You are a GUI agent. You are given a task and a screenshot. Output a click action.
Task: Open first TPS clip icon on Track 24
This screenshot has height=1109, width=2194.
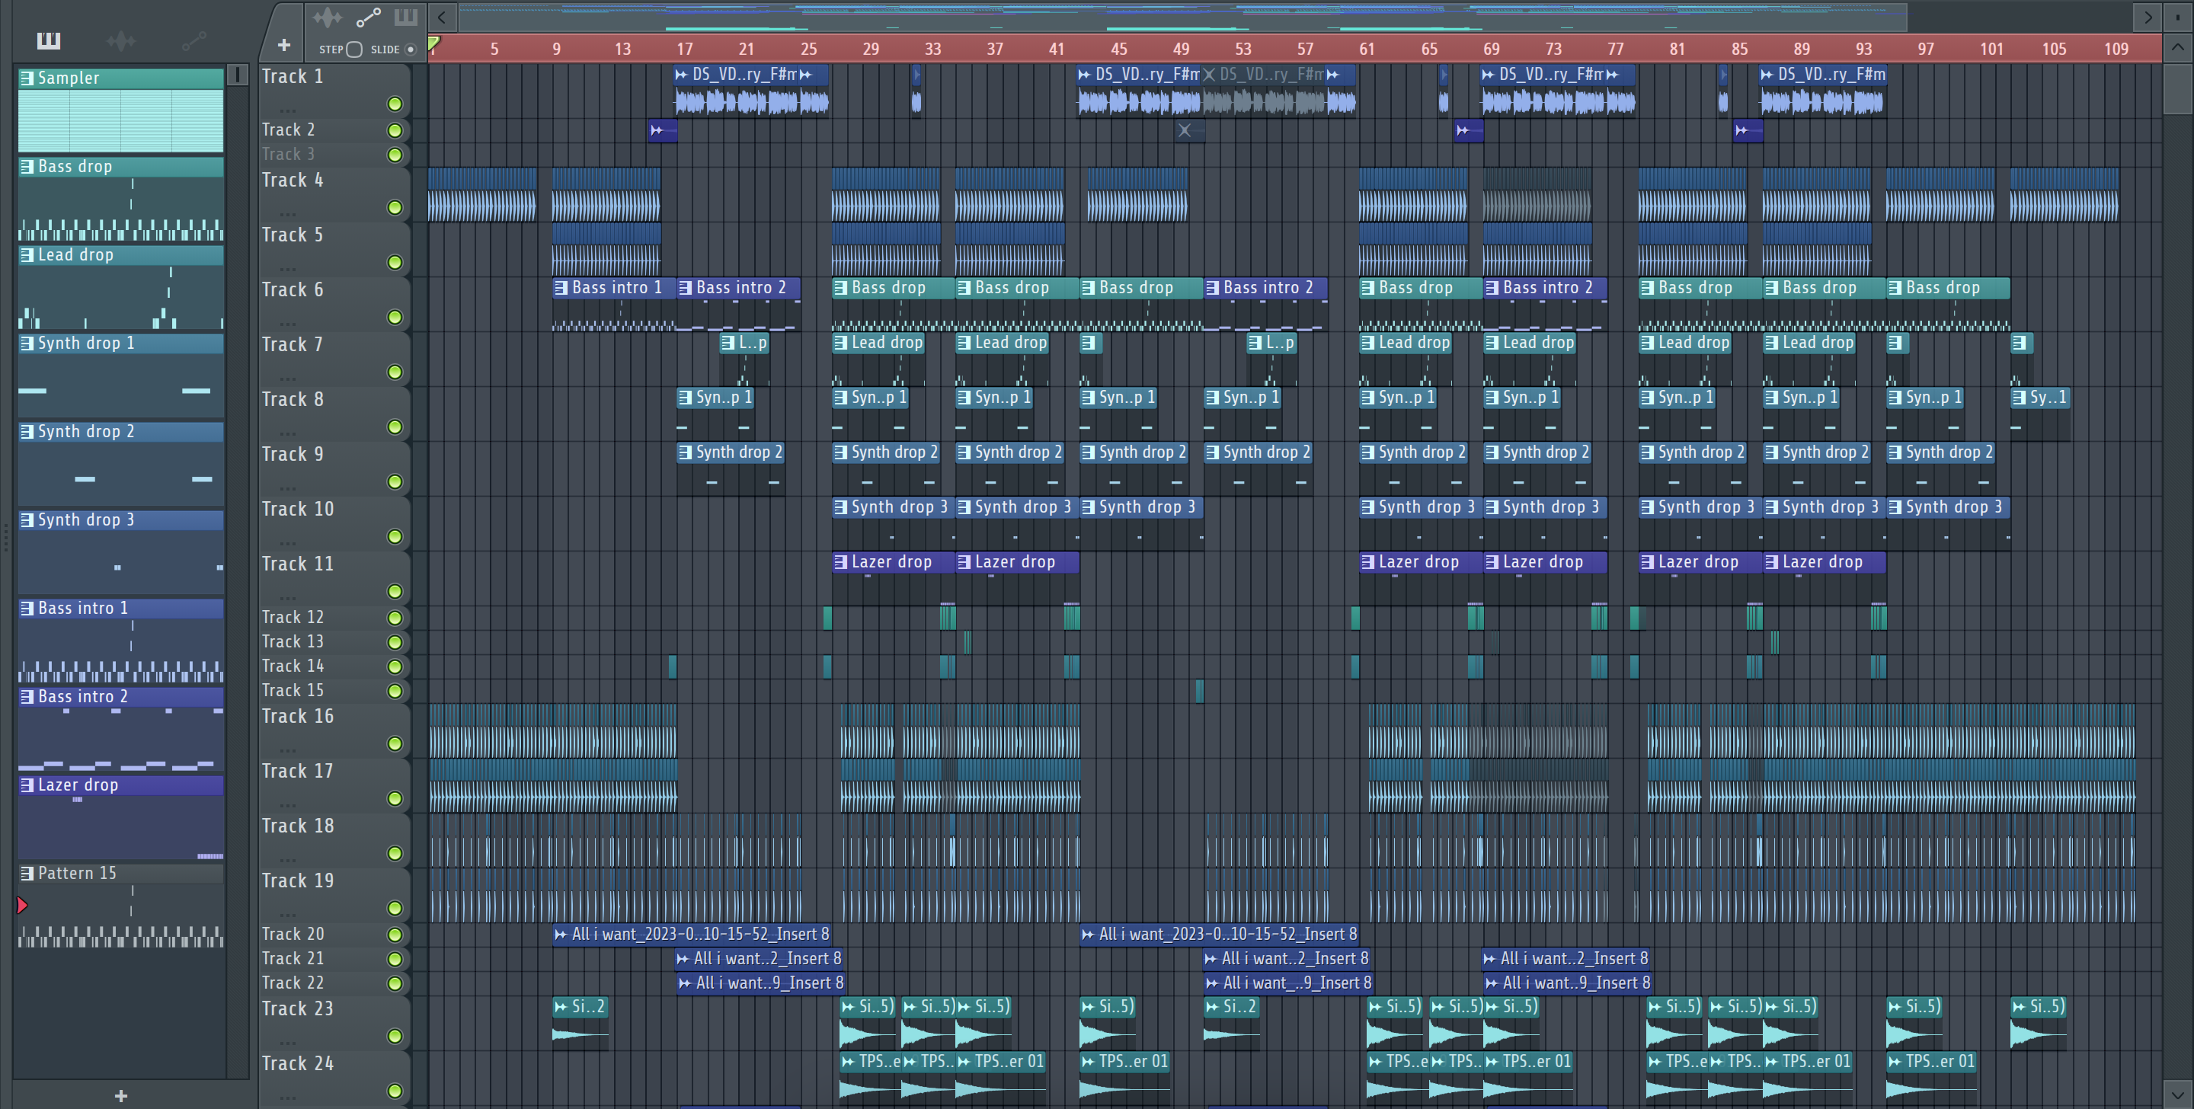pos(847,1061)
